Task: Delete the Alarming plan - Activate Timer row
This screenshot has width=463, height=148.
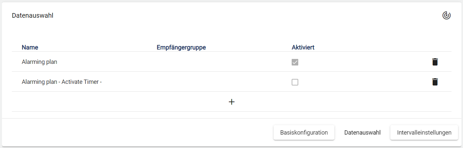Action: 435,82
